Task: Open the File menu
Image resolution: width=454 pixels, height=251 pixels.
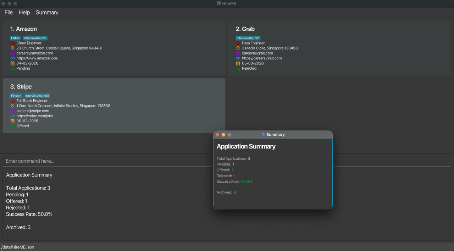Action: coord(8,12)
